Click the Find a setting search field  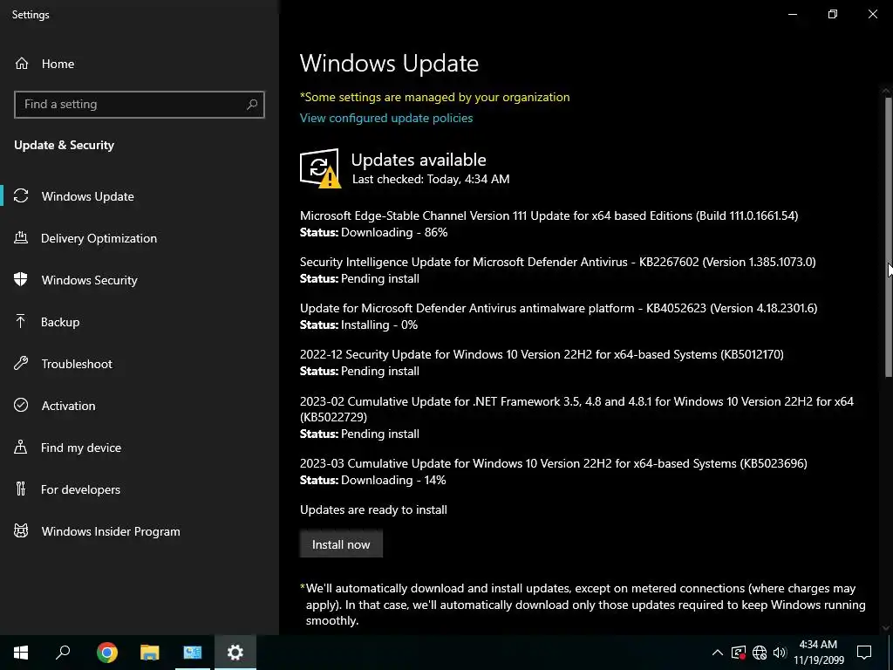(139, 105)
